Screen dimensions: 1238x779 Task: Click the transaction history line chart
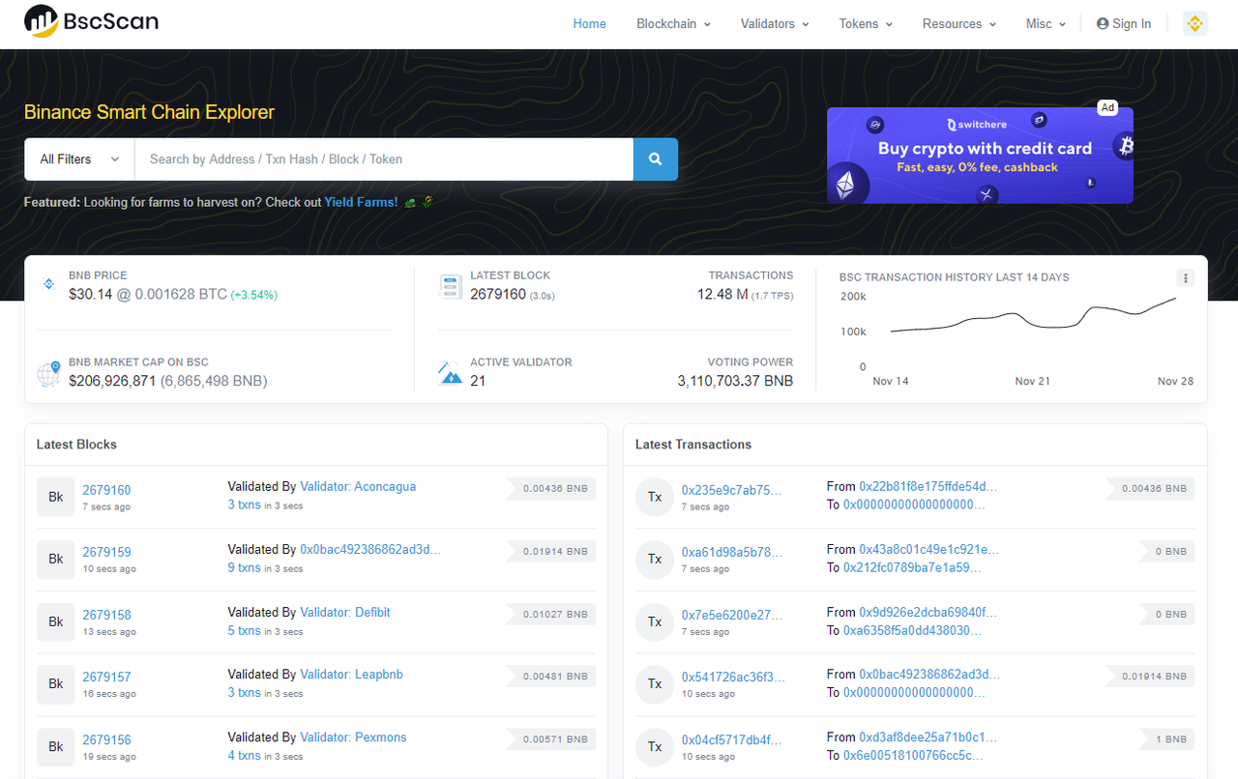(x=1033, y=317)
